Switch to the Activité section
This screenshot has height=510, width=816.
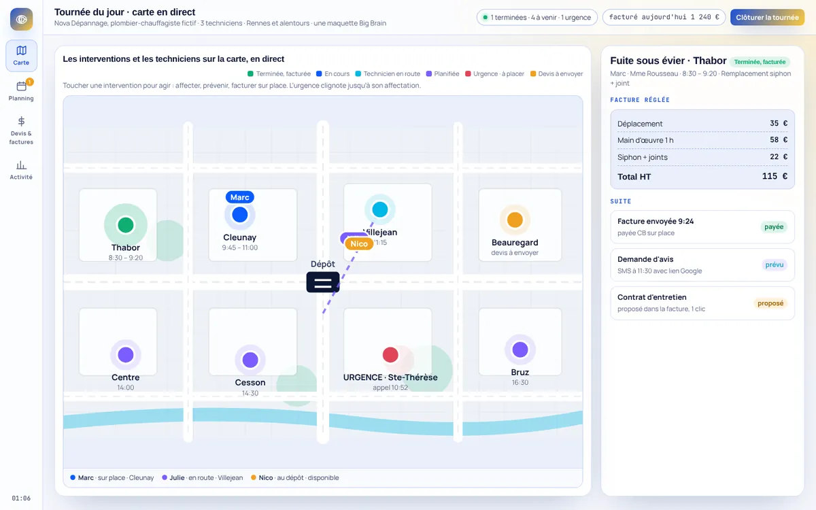21,169
